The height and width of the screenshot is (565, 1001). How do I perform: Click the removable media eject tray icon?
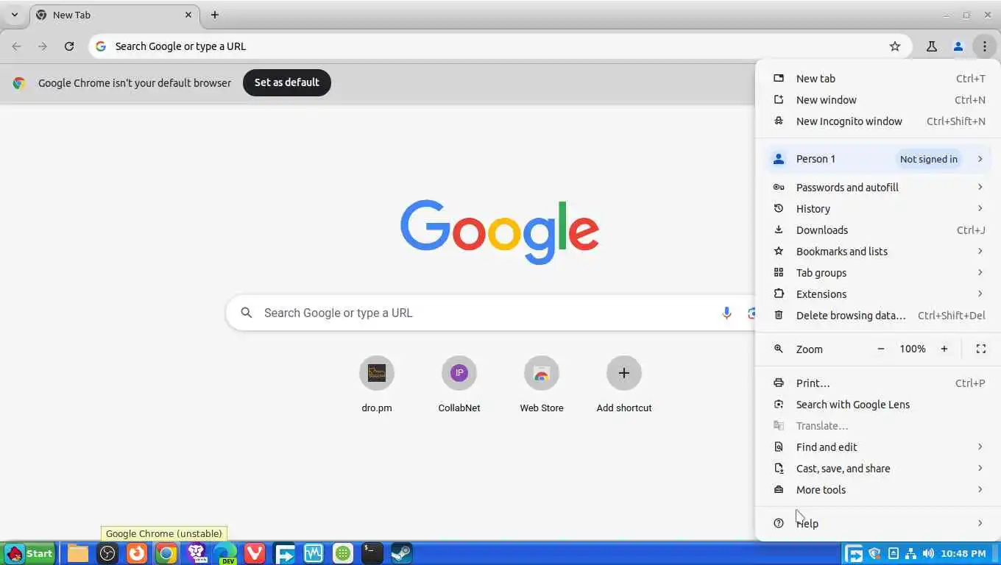coord(893,553)
